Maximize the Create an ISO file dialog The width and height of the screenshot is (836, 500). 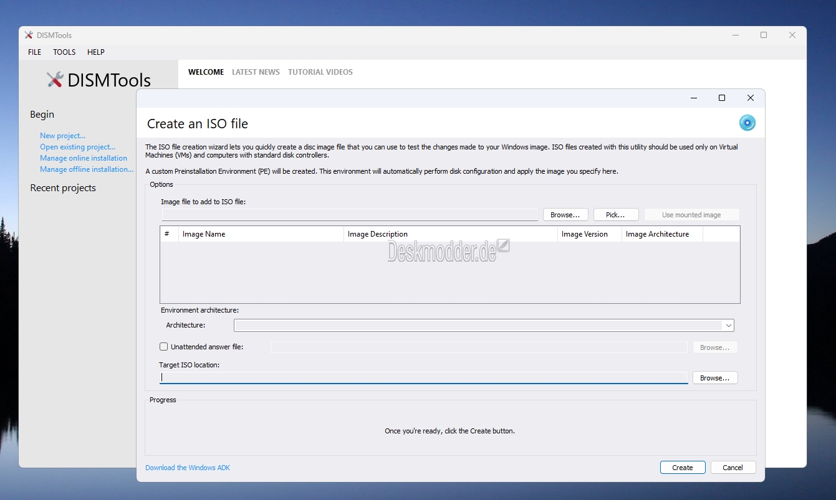pos(722,98)
